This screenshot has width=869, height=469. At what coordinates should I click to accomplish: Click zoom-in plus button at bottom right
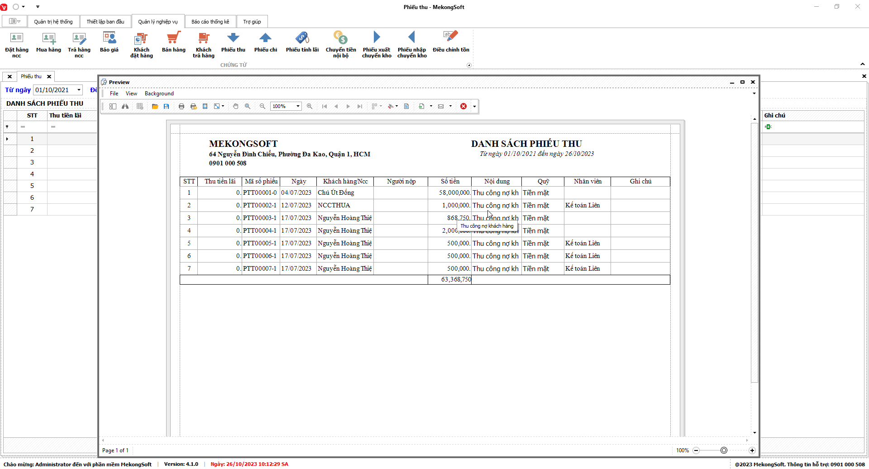coord(752,450)
